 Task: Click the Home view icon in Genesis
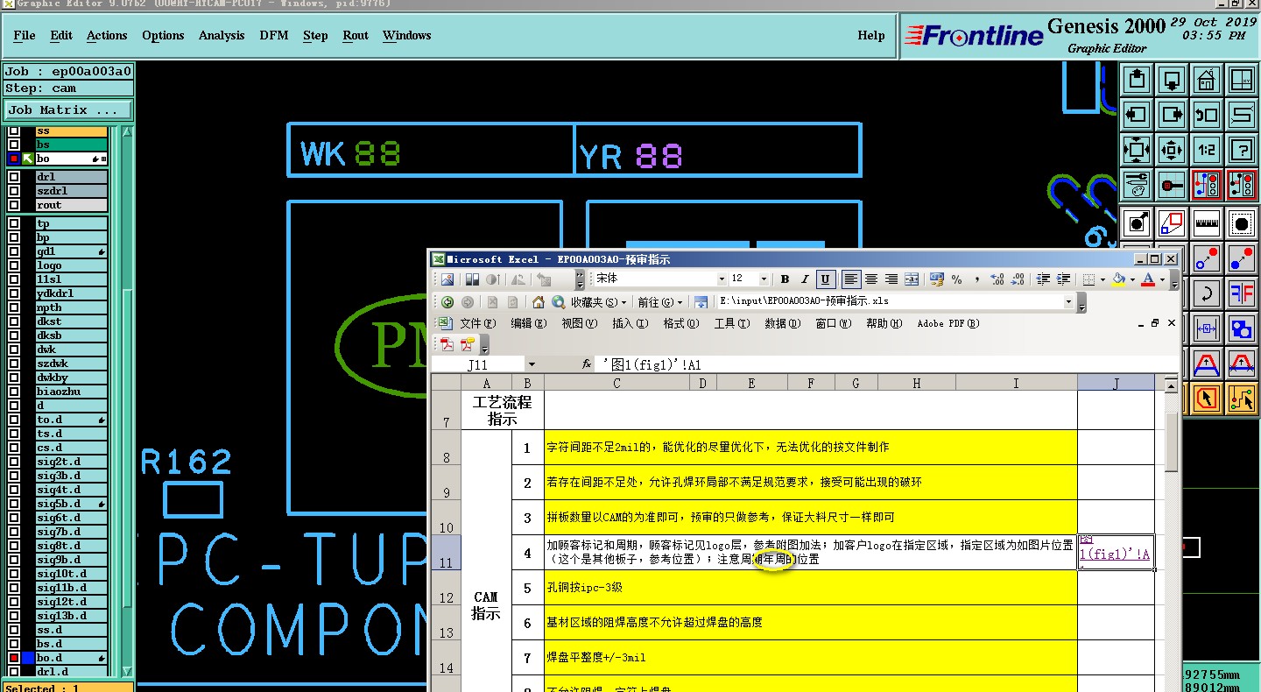[1207, 80]
